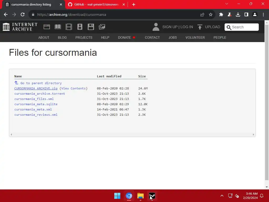
Task: Click the LOG IN link
Action: point(187,27)
